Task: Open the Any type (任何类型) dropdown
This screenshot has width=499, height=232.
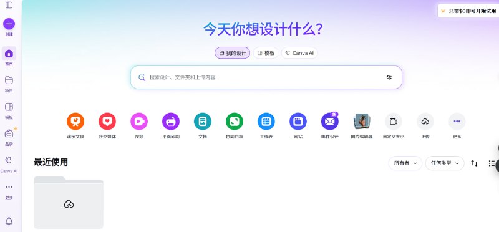Action: pos(445,163)
